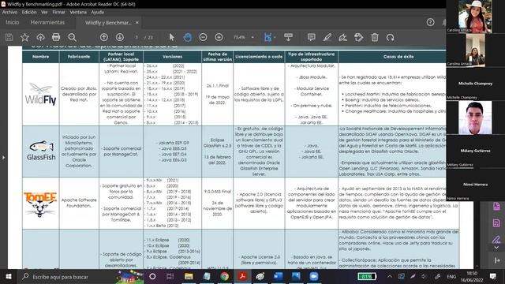Expand the left navigation pane arrow
Image resolution: width=505 pixels, height=284 pixels.
pos(3,158)
